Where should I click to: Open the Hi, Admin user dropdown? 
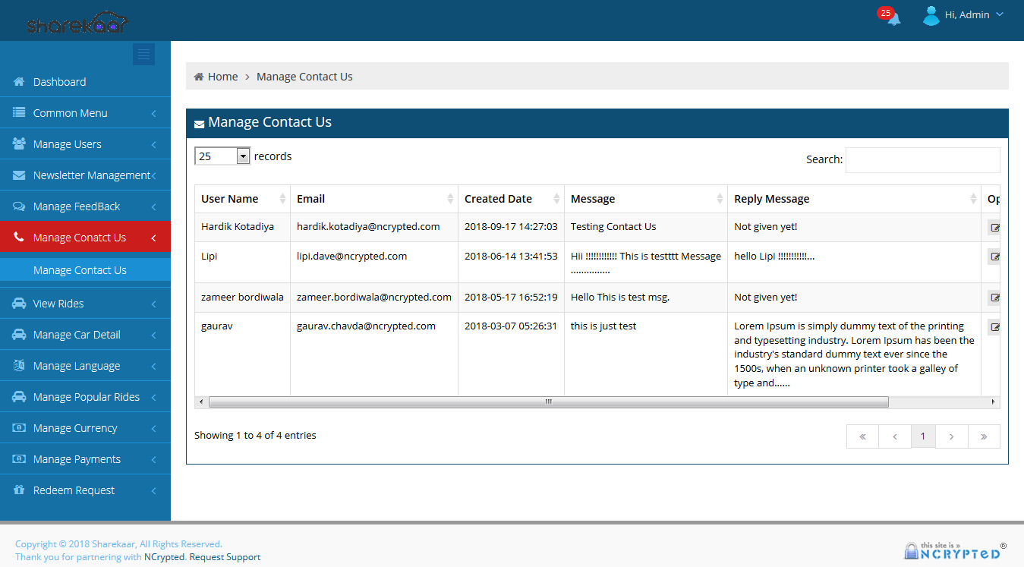coord(964,15)
